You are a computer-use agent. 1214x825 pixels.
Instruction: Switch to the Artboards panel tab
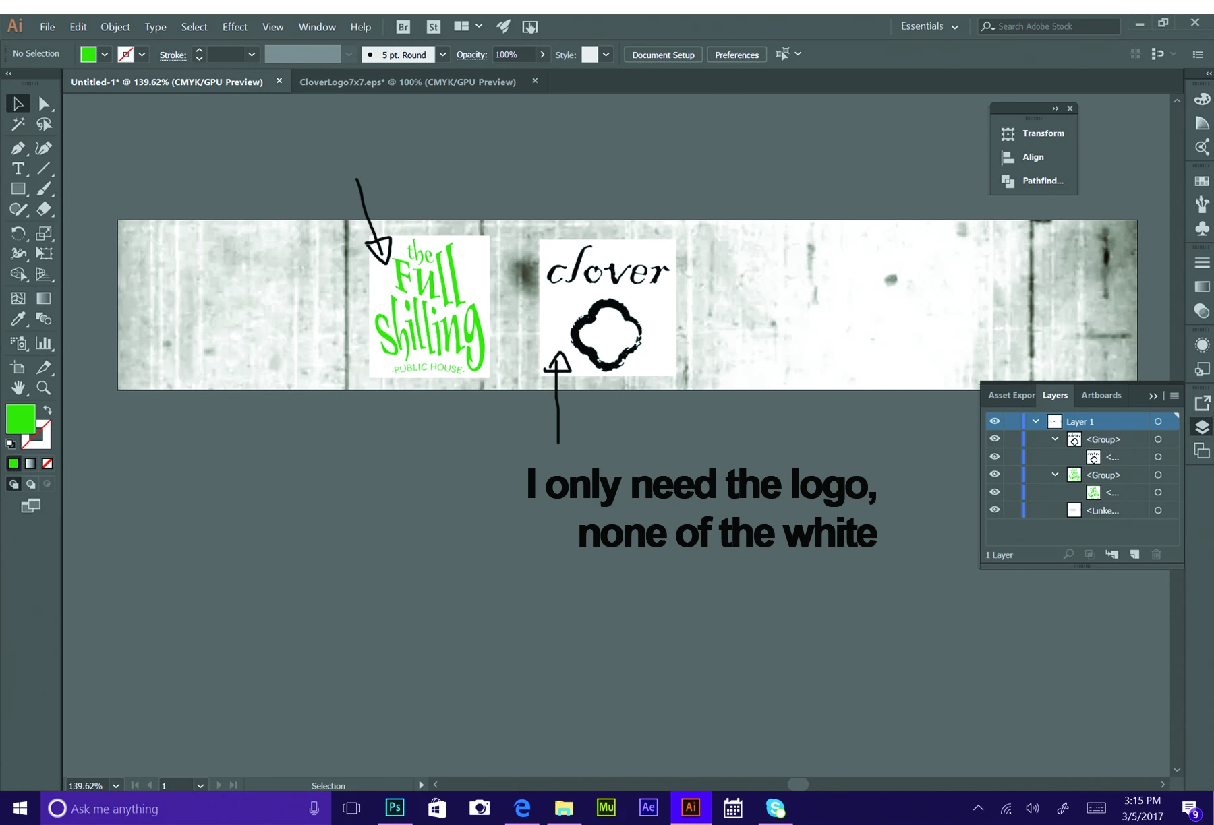tap(1101, 396)
